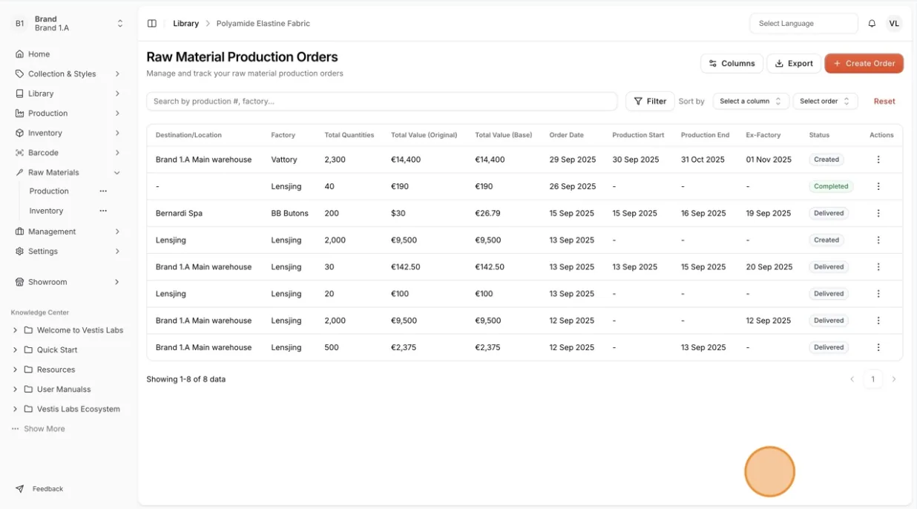Screen dimensions: 917x509
Task: Click the Export button
Action: 794,63
